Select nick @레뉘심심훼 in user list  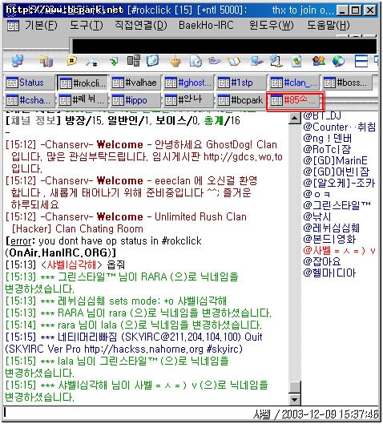[x=332, y=228]
